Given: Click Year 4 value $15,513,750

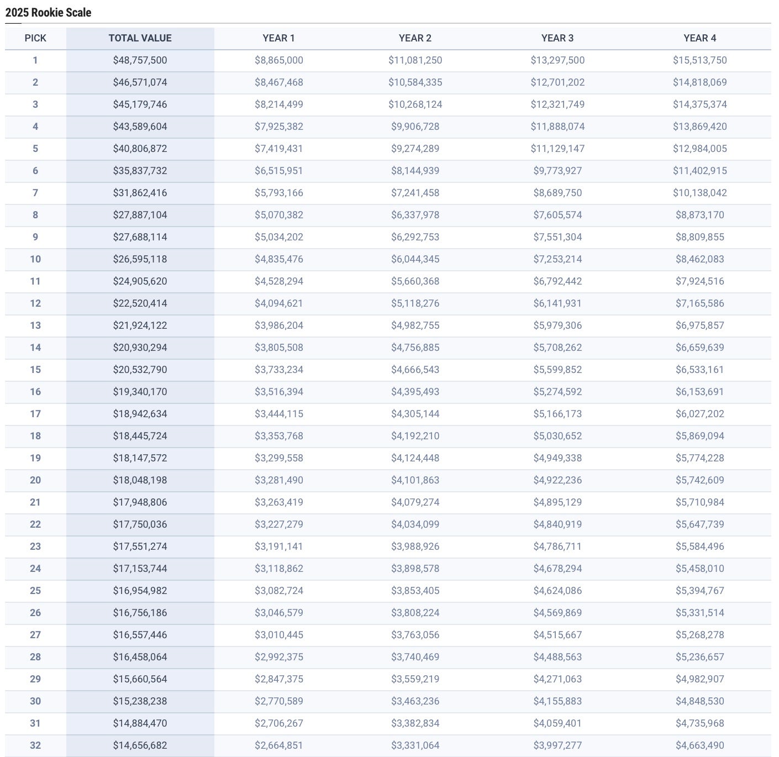Looking at the screenshot, I should tap(699, 60).
